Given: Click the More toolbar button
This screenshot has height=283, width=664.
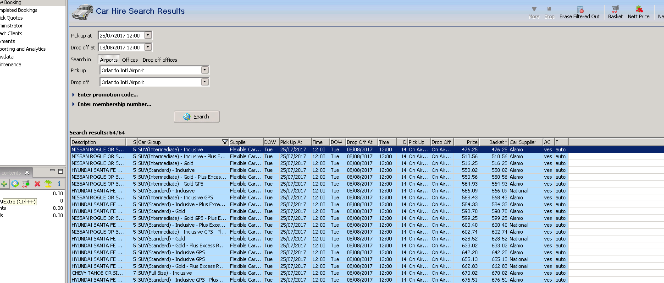Looking at the screenshot, I should click(534, 12).
